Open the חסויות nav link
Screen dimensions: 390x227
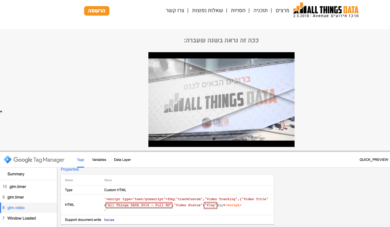tap(238, 11)
